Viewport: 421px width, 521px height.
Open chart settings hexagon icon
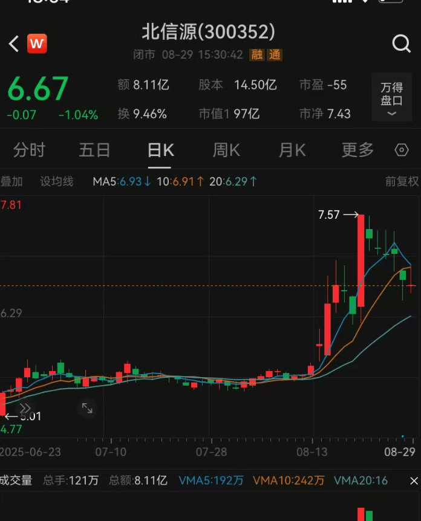[402, 150]
